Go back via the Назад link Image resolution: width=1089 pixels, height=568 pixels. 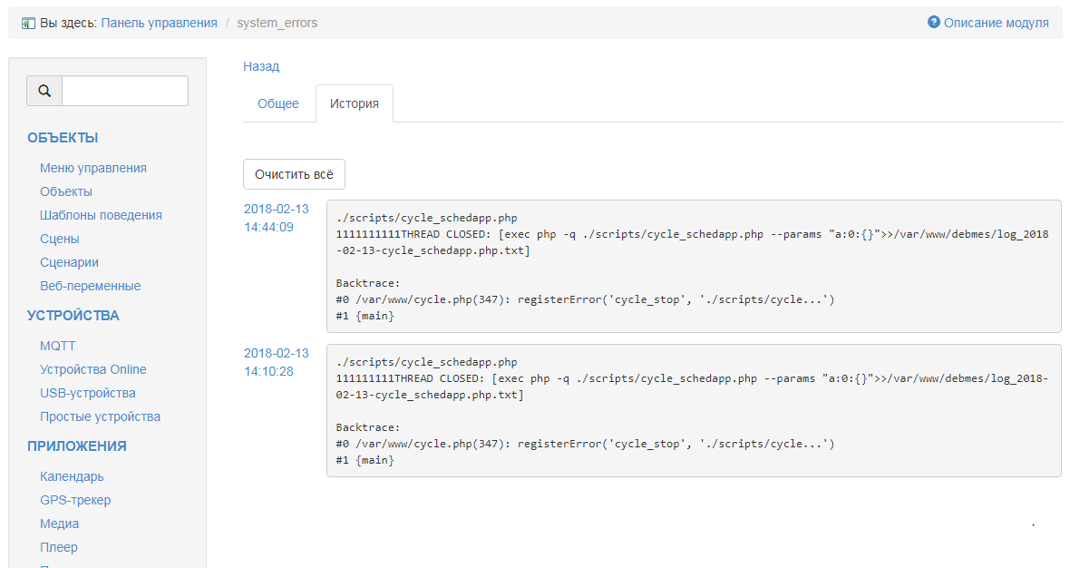pyautogui.click(x=261, y=66)
